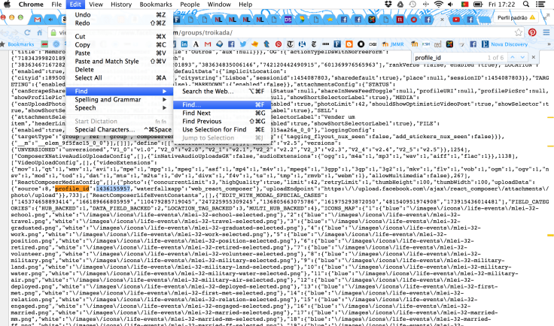Click the green padlock site info icon
The height and width of the screenshot is (326, 554).
point(53,33)
